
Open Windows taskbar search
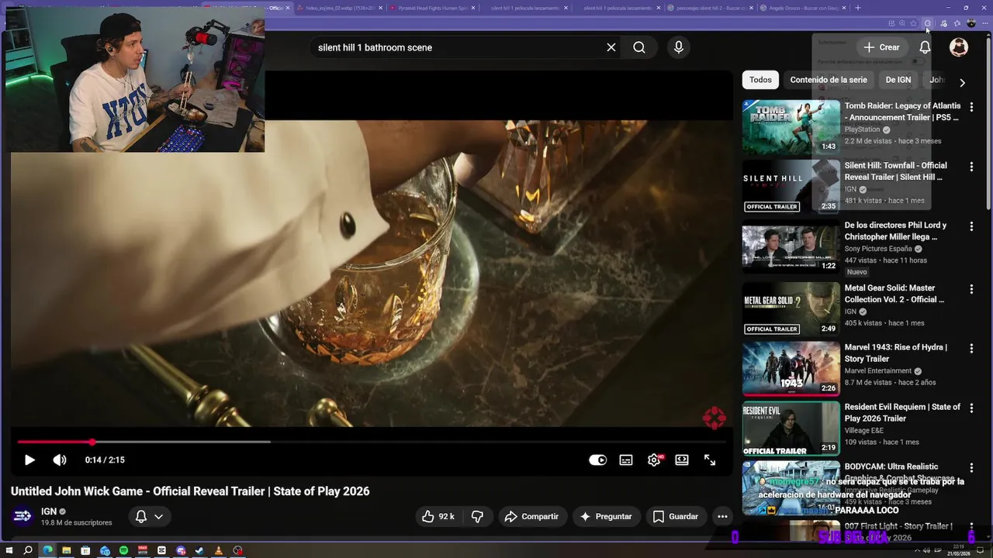coord(28,550)
